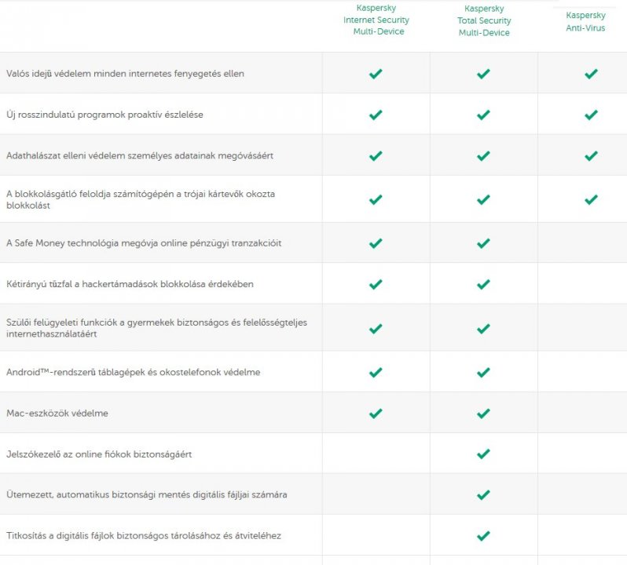Click Kaspersky Internet Security Multi-Device header

[x=376, y=20]
